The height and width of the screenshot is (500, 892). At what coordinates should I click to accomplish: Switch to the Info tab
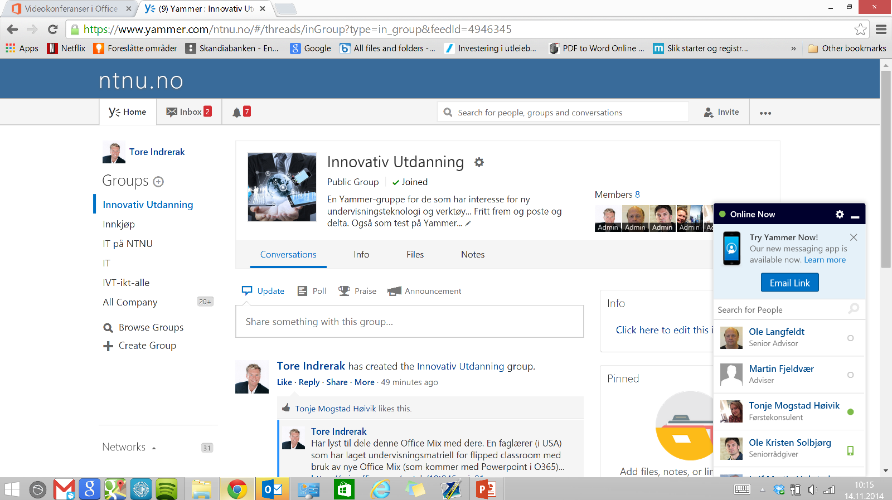point(361,255)
